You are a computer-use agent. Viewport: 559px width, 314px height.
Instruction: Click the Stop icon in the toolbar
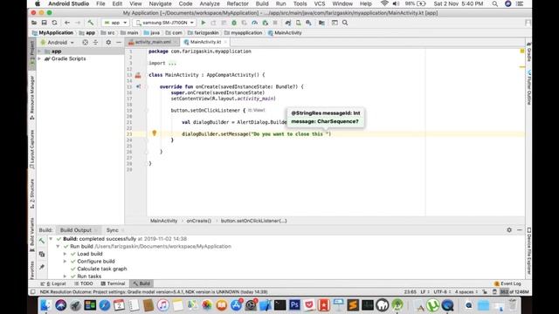(x=275, y=23)
